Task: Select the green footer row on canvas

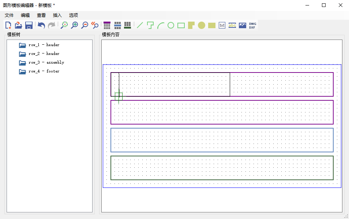Action: pyautogui.click(x=222, y=168)
